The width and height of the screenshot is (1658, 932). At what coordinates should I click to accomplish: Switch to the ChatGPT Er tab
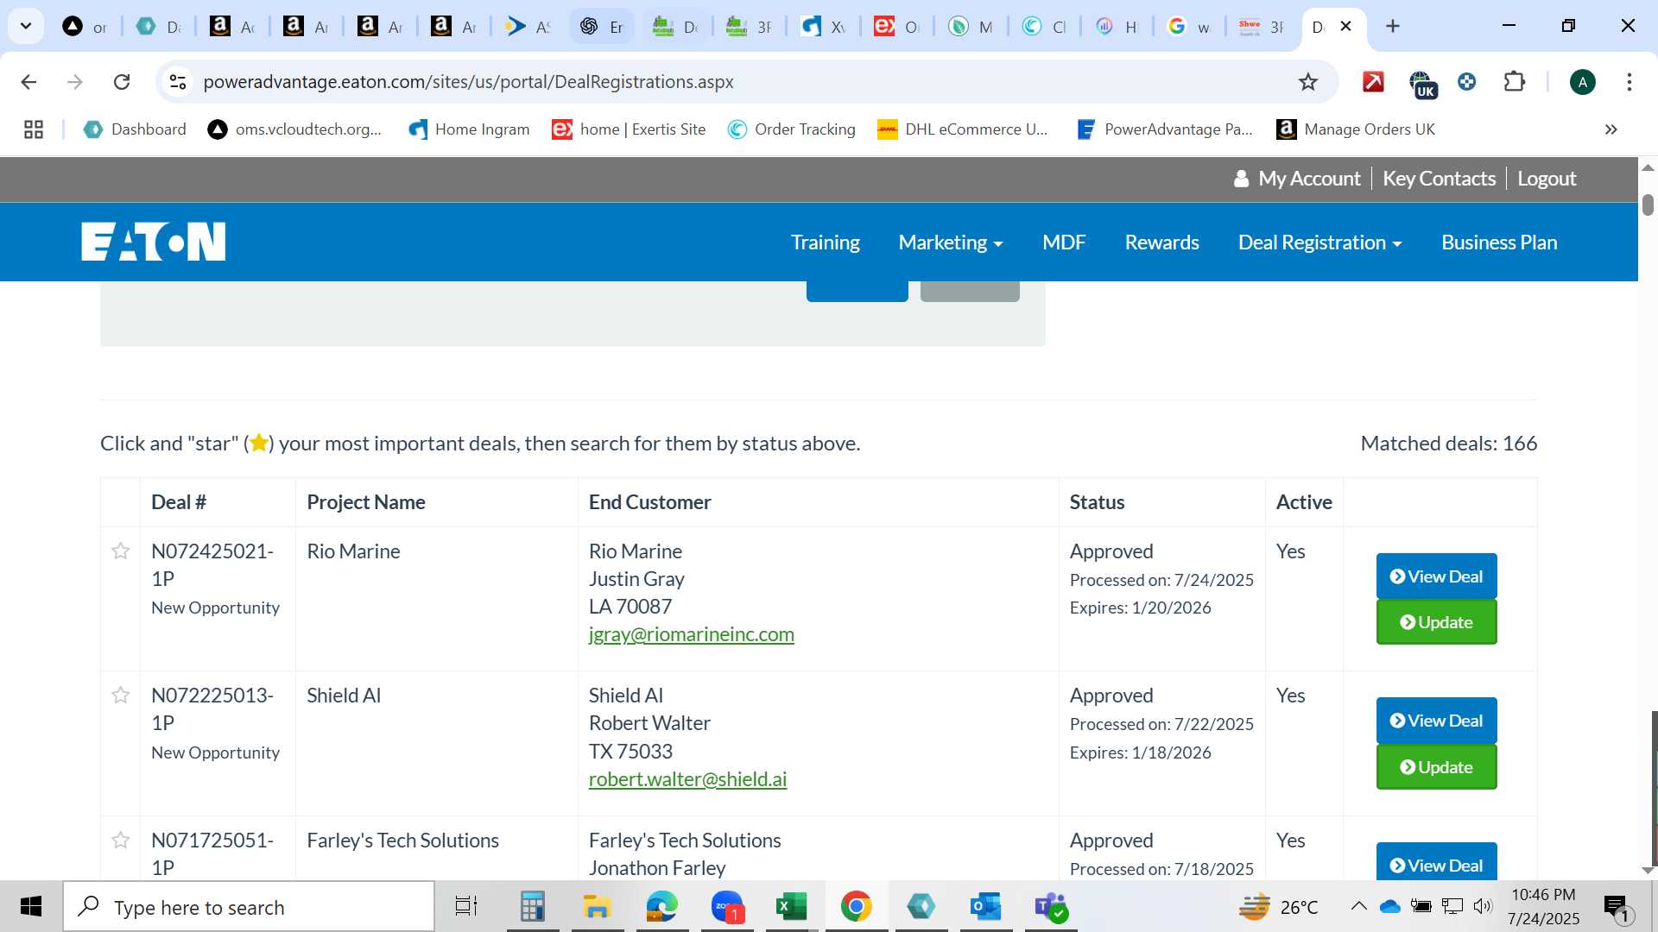click(602, 27)
